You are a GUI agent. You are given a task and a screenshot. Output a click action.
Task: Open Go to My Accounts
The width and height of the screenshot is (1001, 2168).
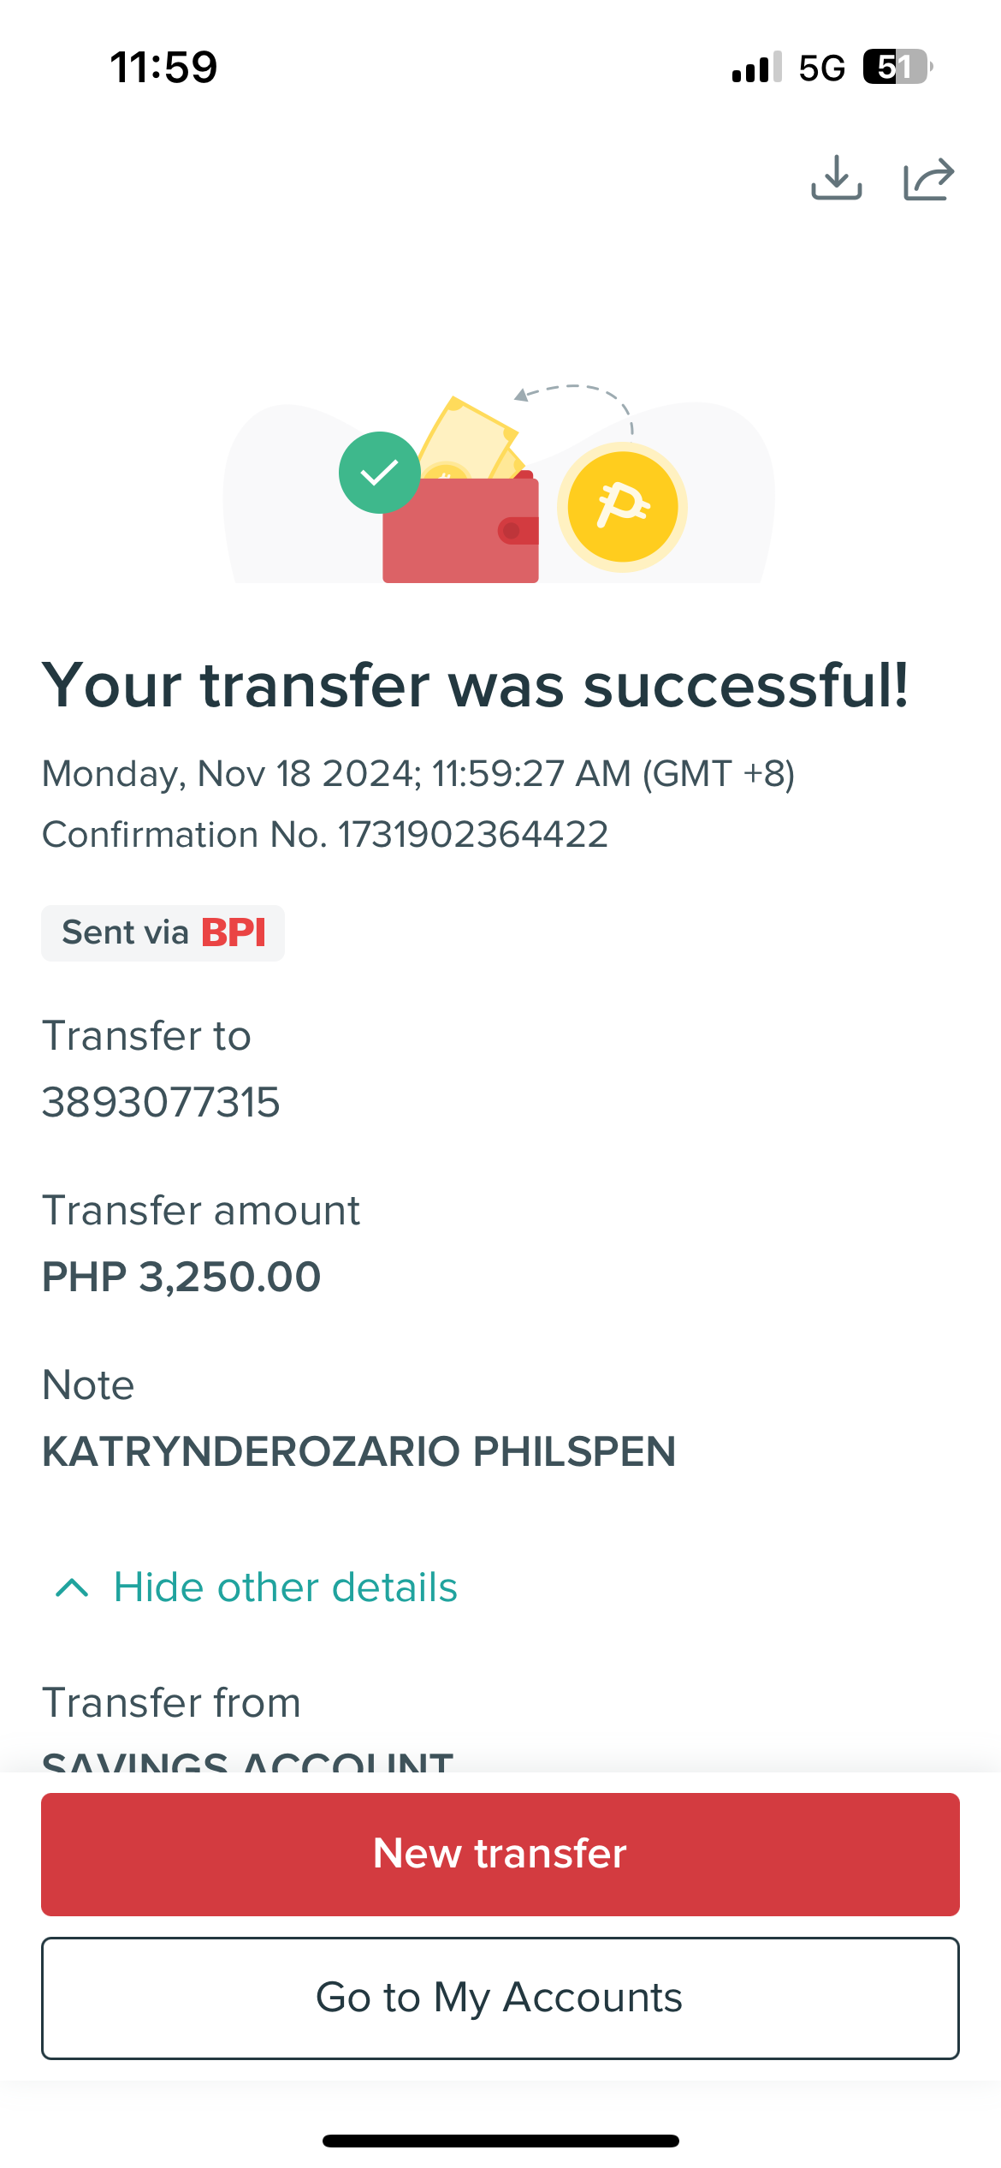click(500, 1998)
